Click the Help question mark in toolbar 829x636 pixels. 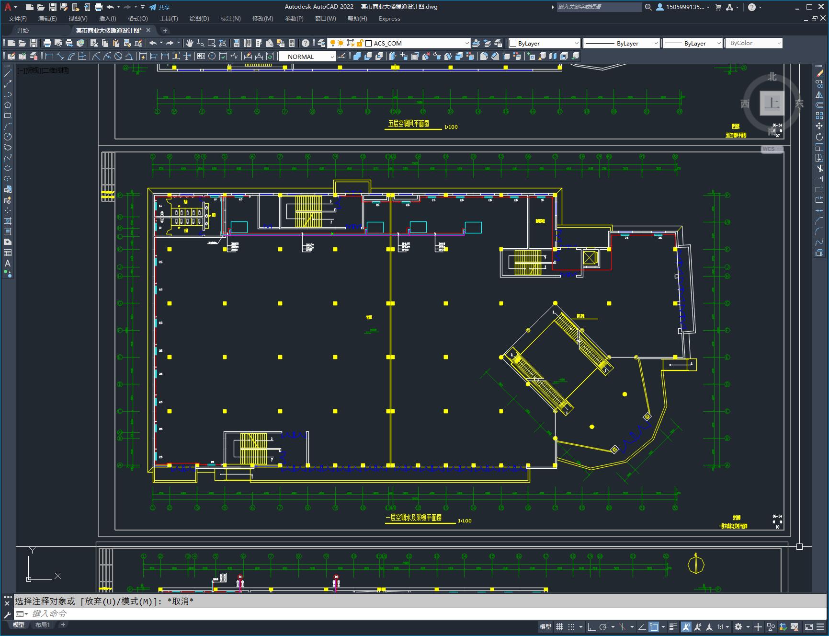pyautogui.click(x=306, y=43)
